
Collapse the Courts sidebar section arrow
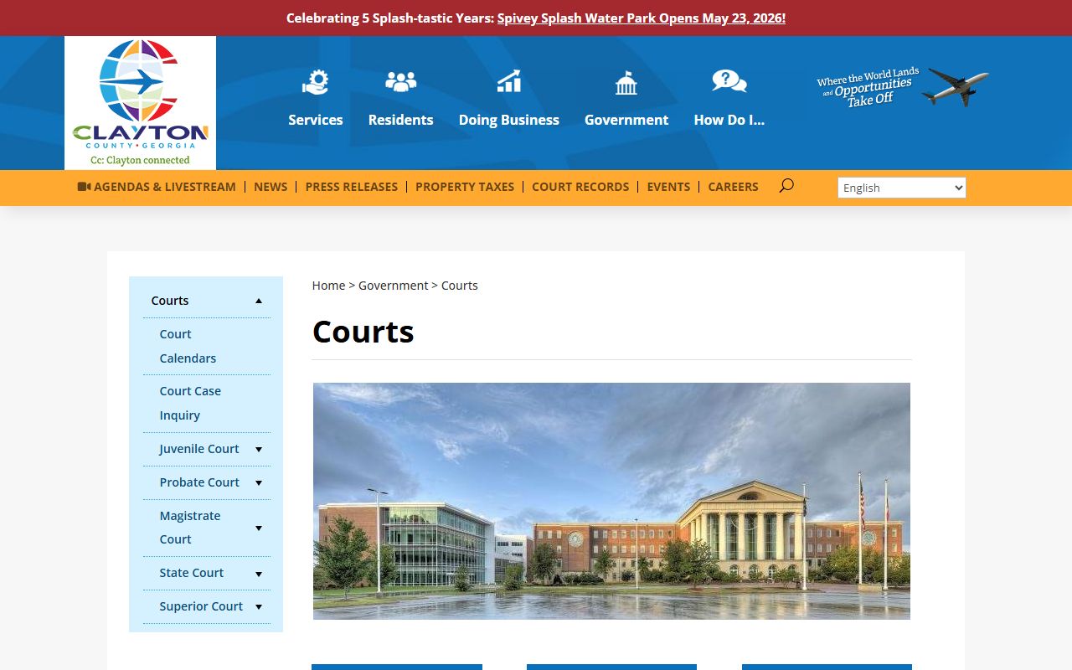click(259, 301)
